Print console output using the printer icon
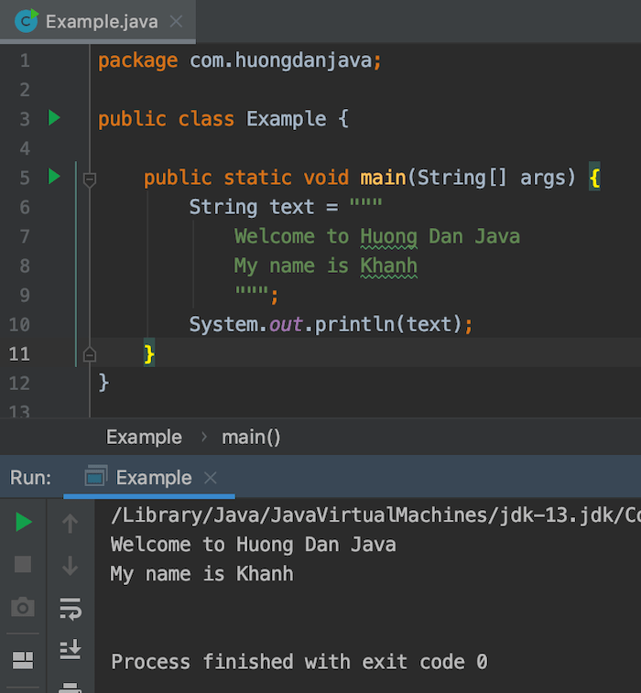The width and height of the screenshot is (641, 693). click(x=70, y=688)
